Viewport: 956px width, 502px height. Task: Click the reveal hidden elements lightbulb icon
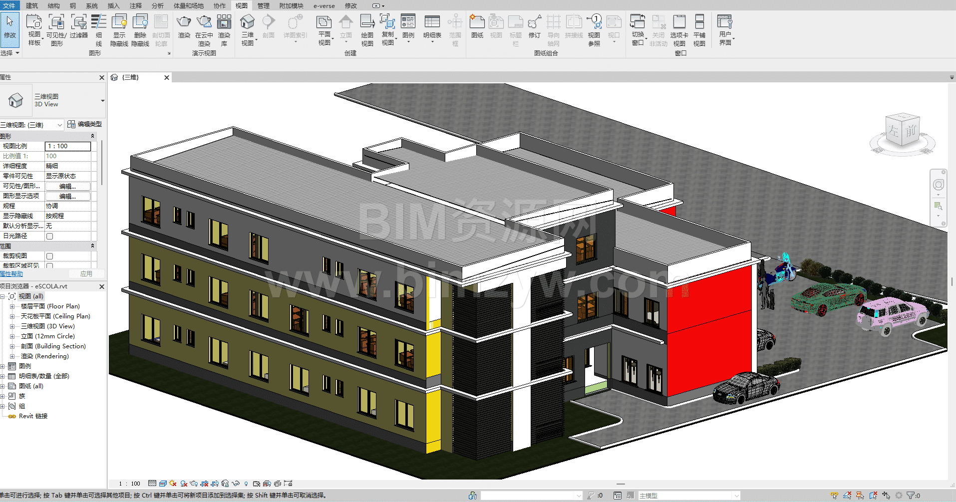pos(246,484)
